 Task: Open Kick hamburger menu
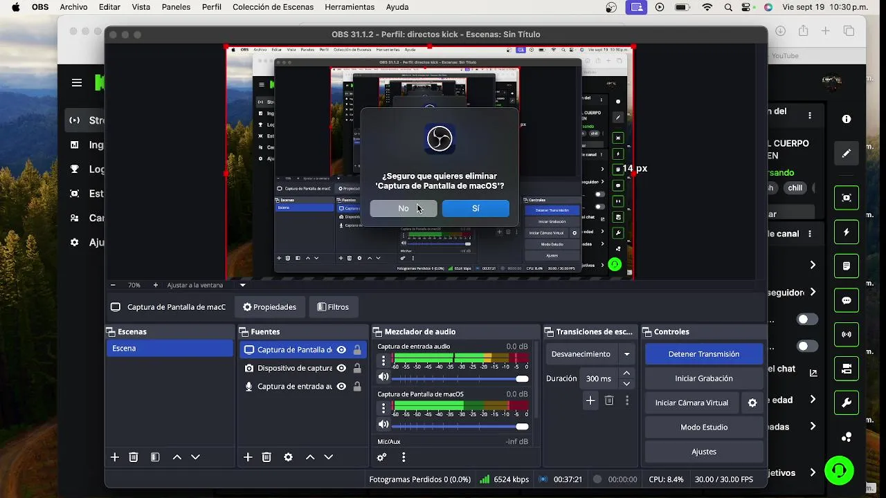tap(77, 83)
